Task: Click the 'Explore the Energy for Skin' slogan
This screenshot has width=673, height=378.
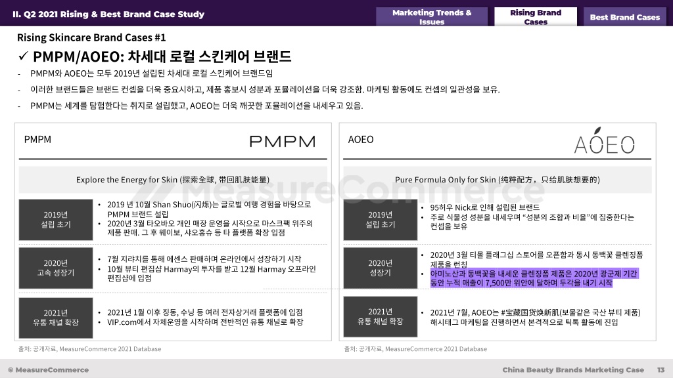Action: [x=173, y=180]
